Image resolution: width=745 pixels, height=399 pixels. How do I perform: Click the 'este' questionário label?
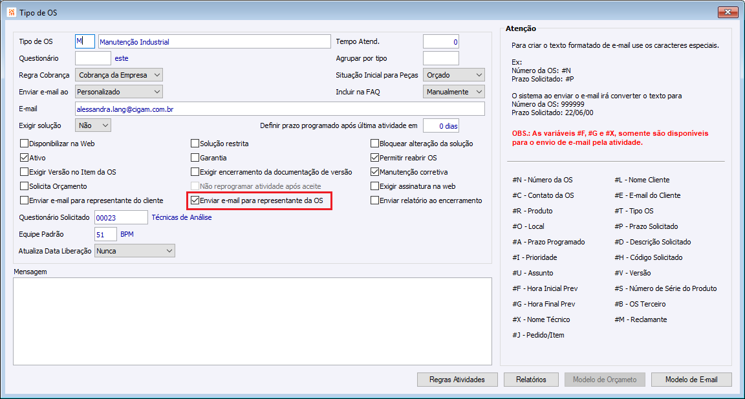click(x=122, y=58)
